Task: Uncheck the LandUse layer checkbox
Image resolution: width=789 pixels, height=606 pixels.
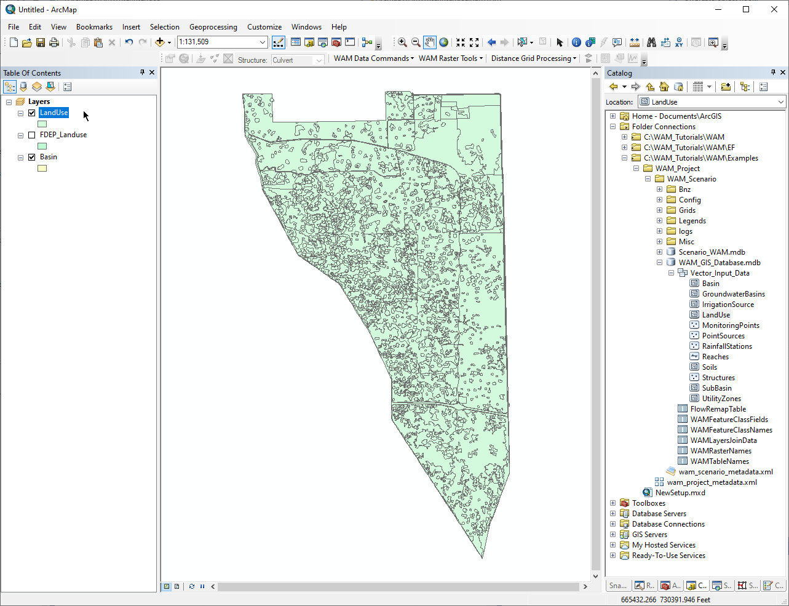Action: pos(32,113)
